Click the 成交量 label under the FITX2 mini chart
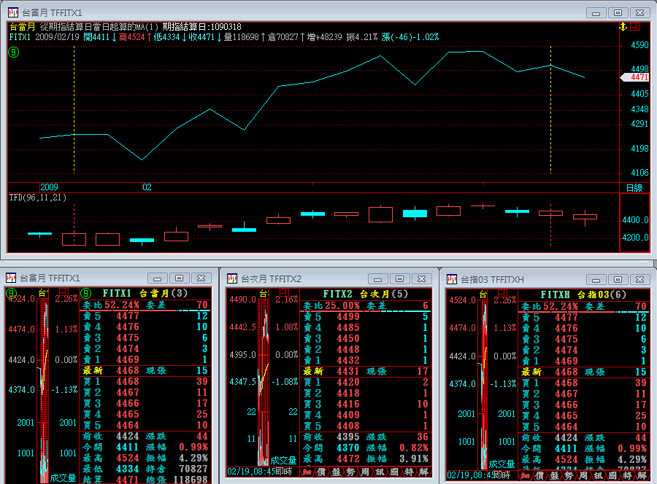 click(283, 461)
